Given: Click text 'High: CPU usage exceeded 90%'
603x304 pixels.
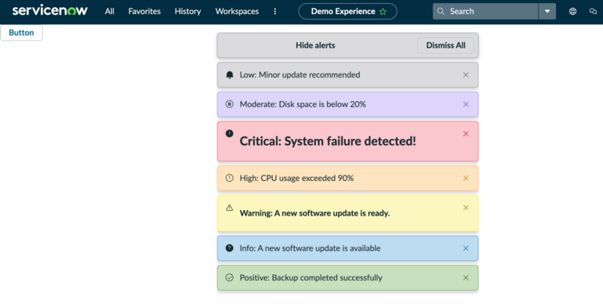Looking at the screenshot, I should (x=296, y=178).
